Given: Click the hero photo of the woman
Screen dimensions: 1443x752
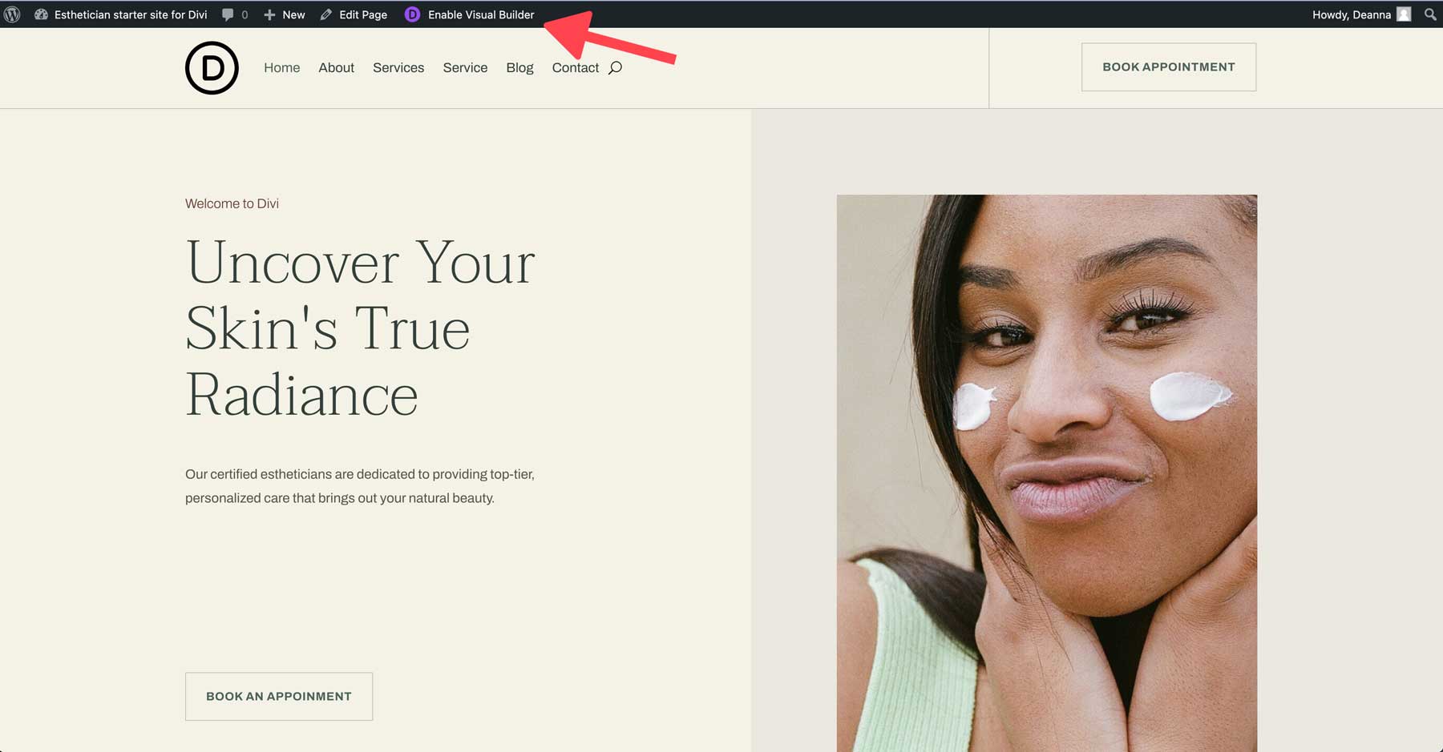Looking at the screenshot, I should click(x=1047, y=473).
